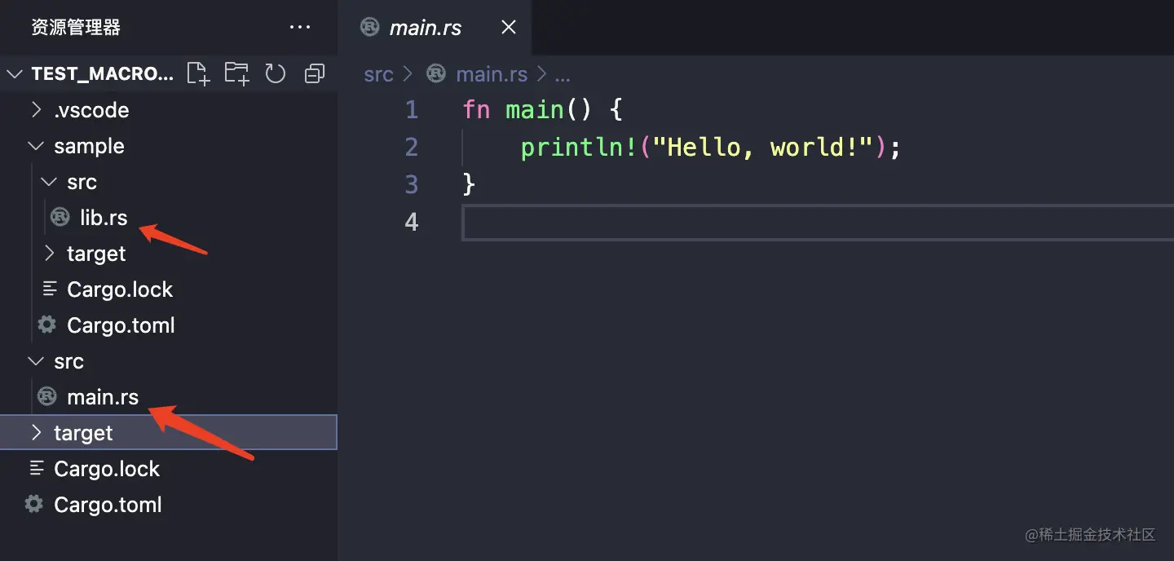Screen dimensions: 1174x561
Task: Click the main.rs breadcrumb segment
Action: (x=492, y=74)
